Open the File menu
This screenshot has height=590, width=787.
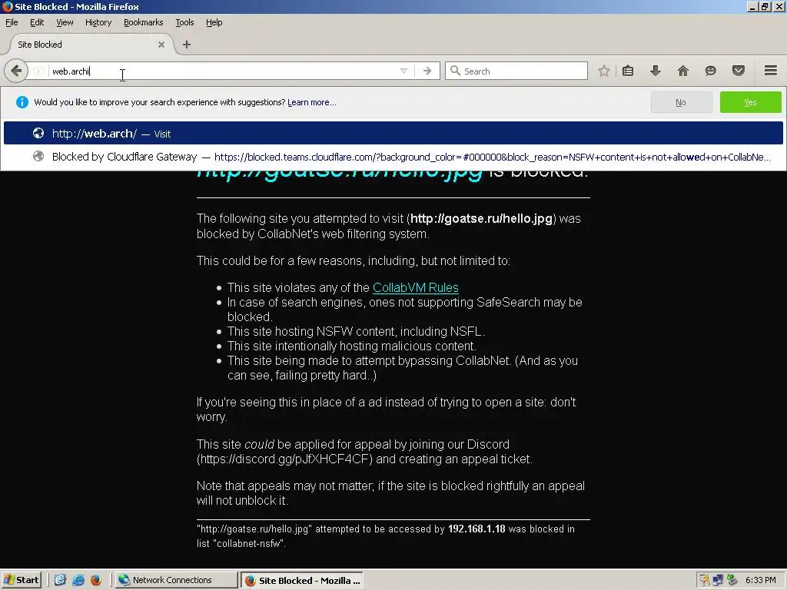click(12, 22)
